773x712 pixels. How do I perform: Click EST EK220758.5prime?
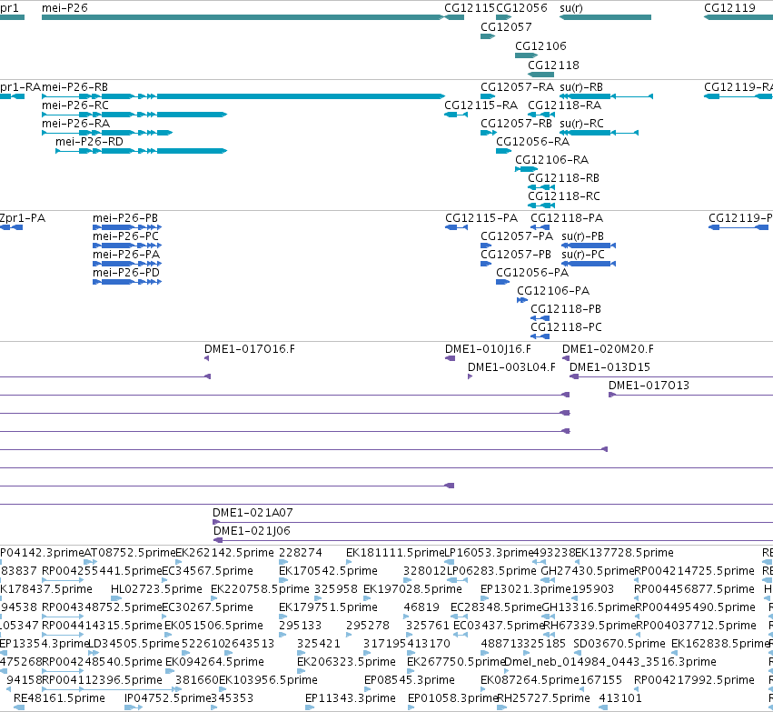coord(214,598)
